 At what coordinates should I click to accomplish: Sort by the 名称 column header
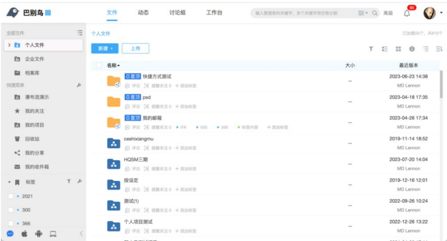tap(113, 65)
